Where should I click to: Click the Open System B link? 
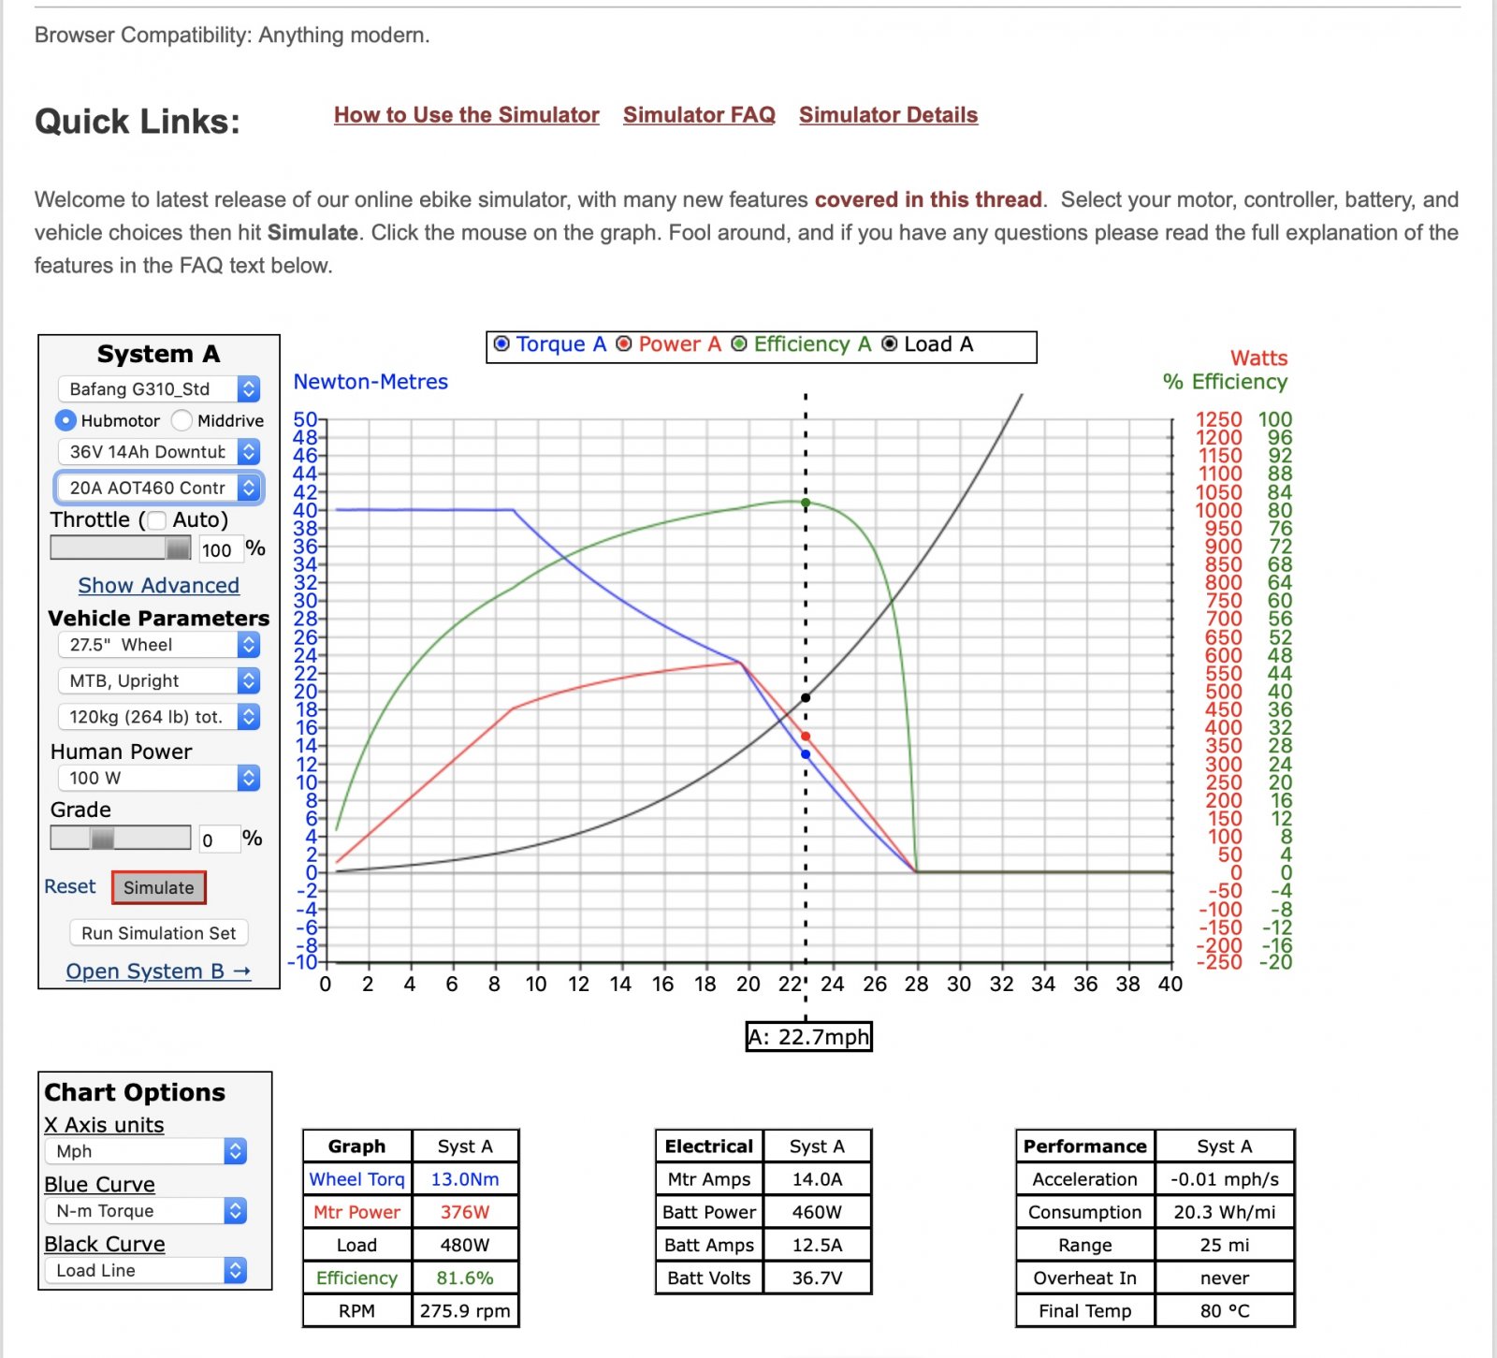[158, 971]
